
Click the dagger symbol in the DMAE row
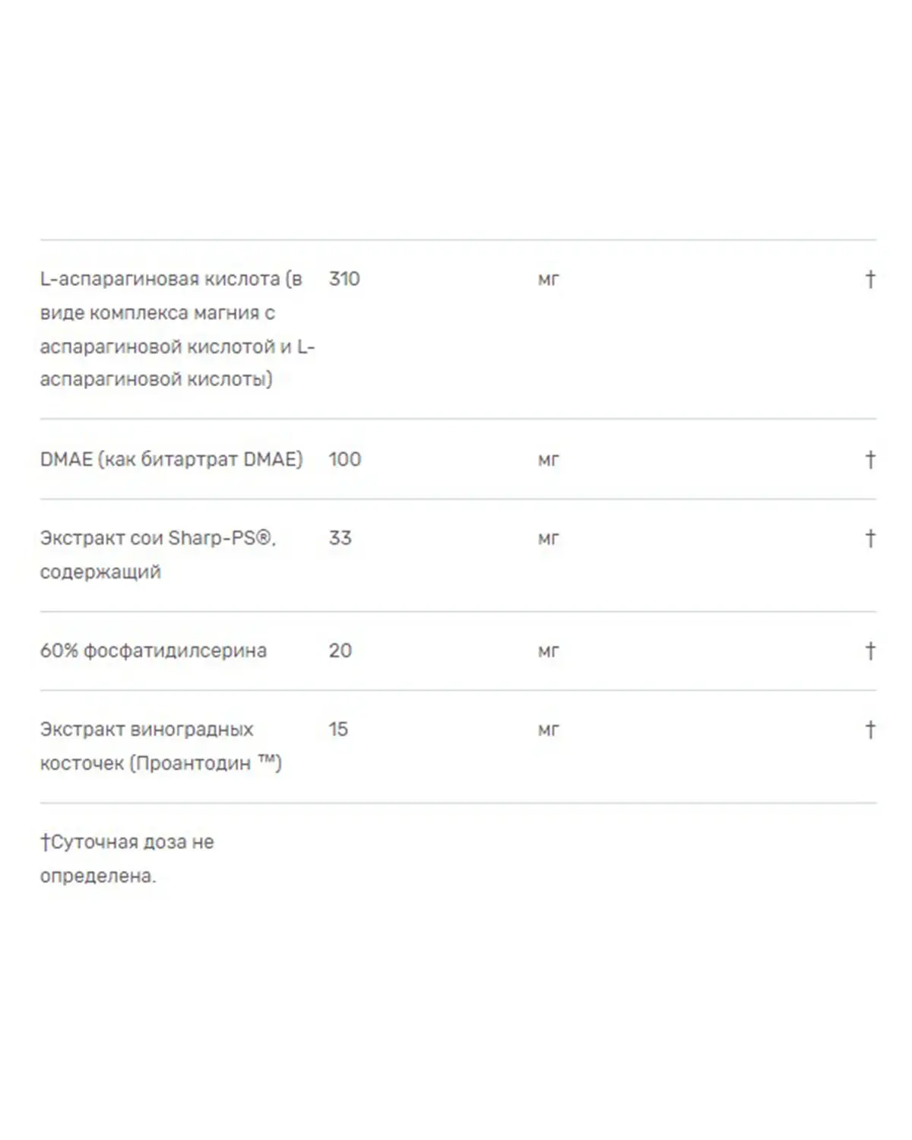(870, 459)
